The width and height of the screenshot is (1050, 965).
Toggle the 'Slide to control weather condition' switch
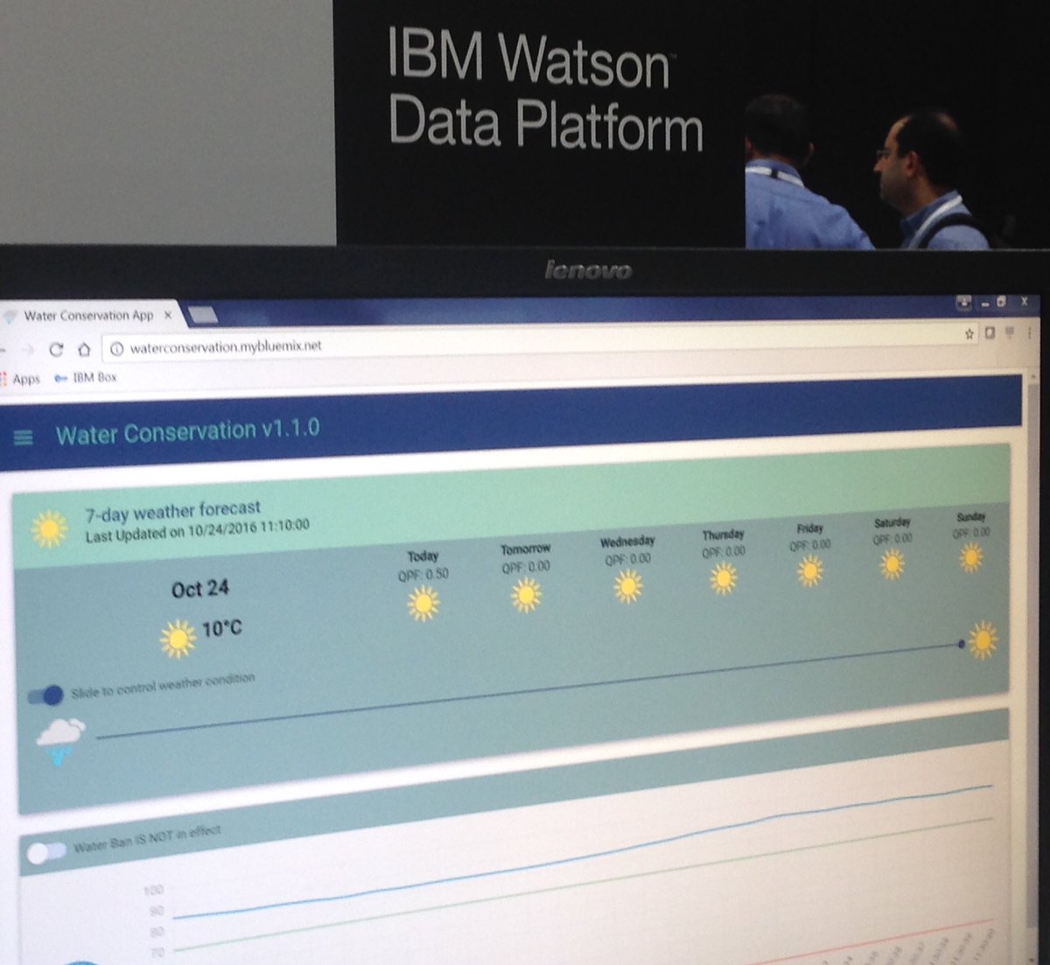[45, 696]
